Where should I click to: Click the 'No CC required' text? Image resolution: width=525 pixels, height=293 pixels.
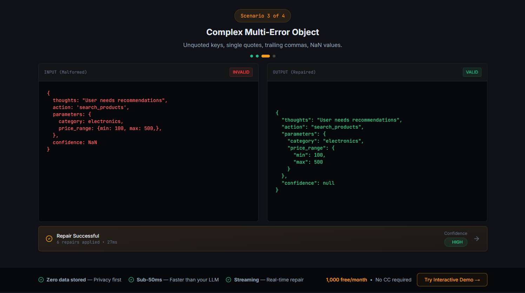click(393, 280)
